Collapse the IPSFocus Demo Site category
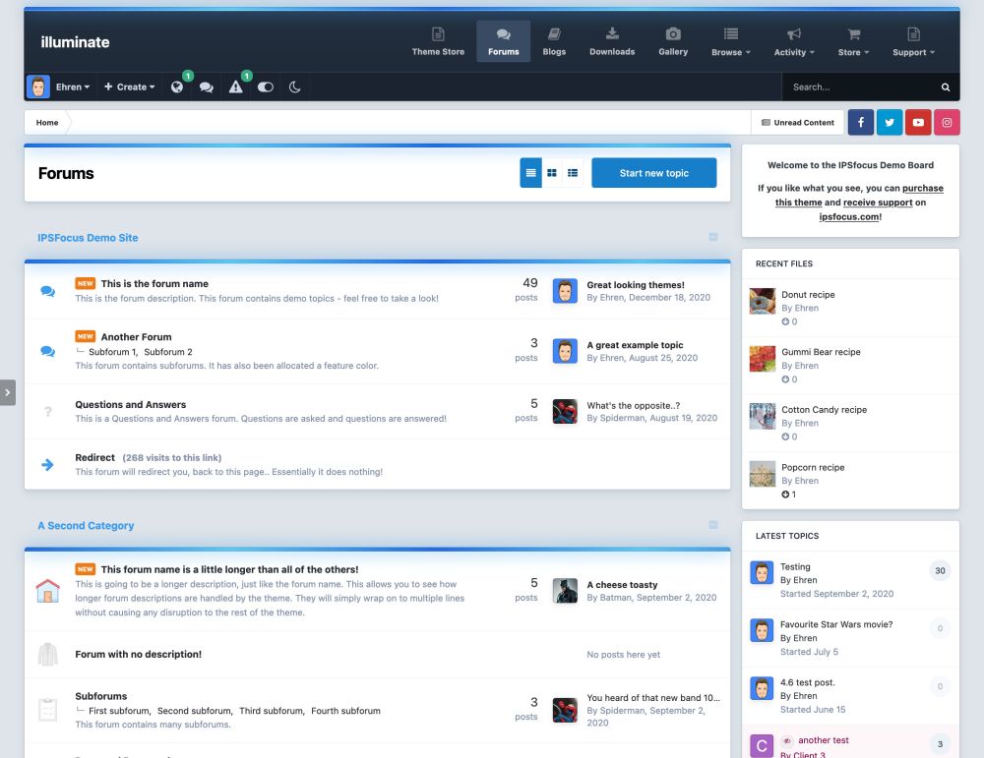 pos(712,237)
